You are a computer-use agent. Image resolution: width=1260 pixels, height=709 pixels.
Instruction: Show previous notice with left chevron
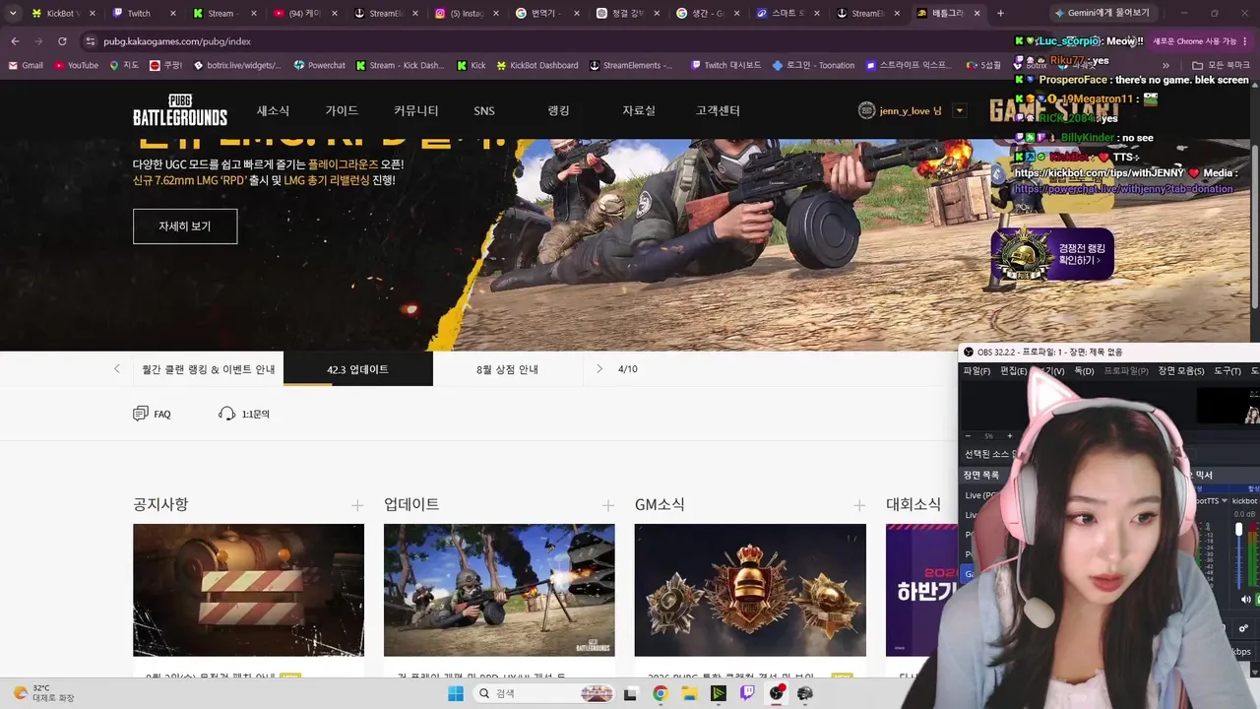point(117,368)
